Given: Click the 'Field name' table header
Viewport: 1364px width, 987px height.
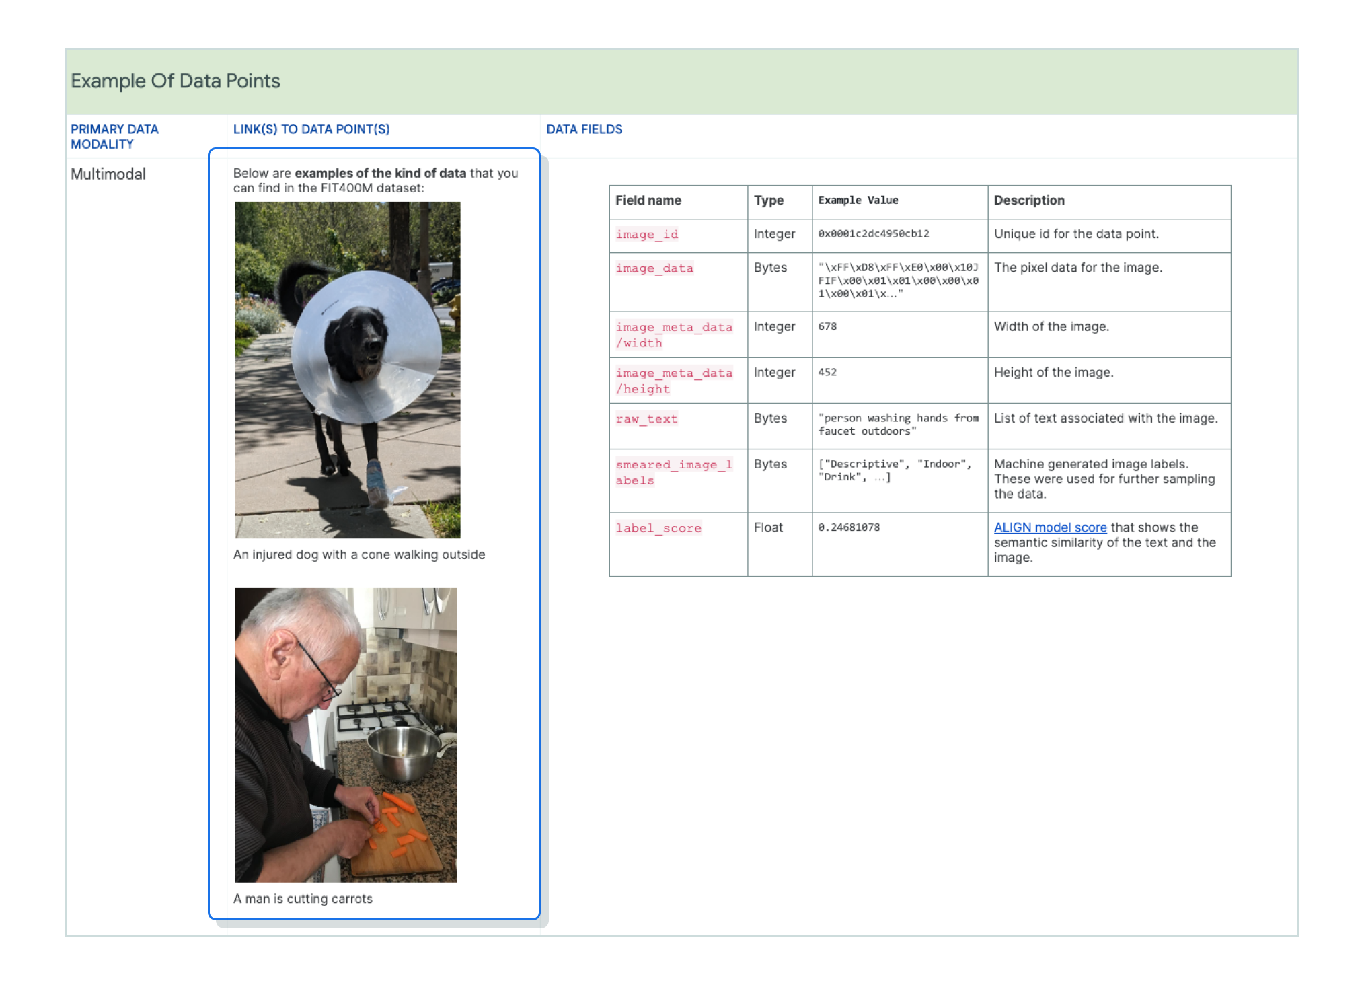Looking at the screenshot, I should 648,200.
